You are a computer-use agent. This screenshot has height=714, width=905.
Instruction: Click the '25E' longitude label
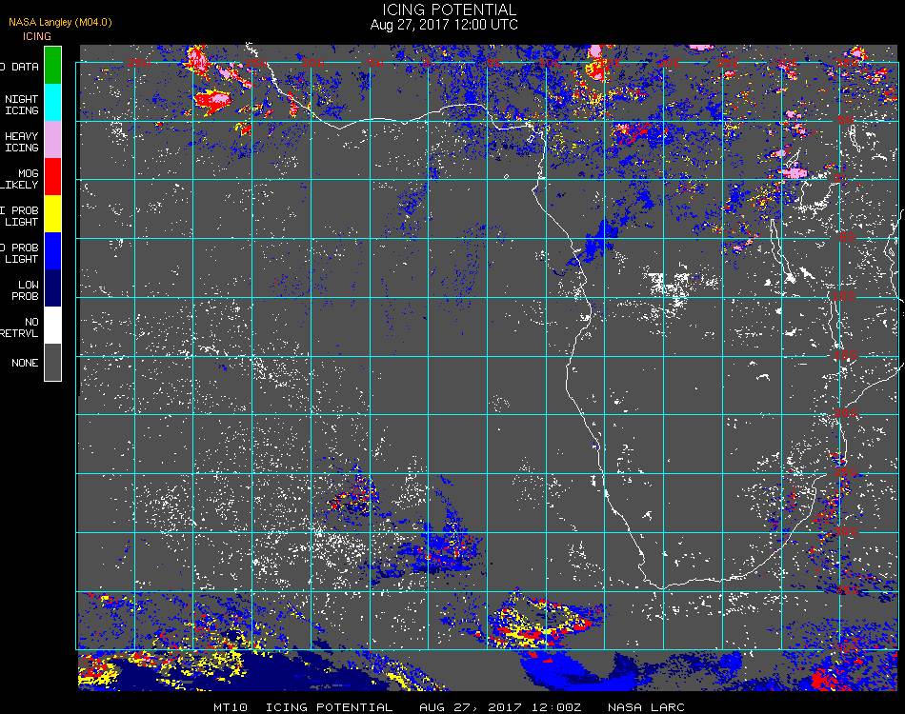coord(727,62)
